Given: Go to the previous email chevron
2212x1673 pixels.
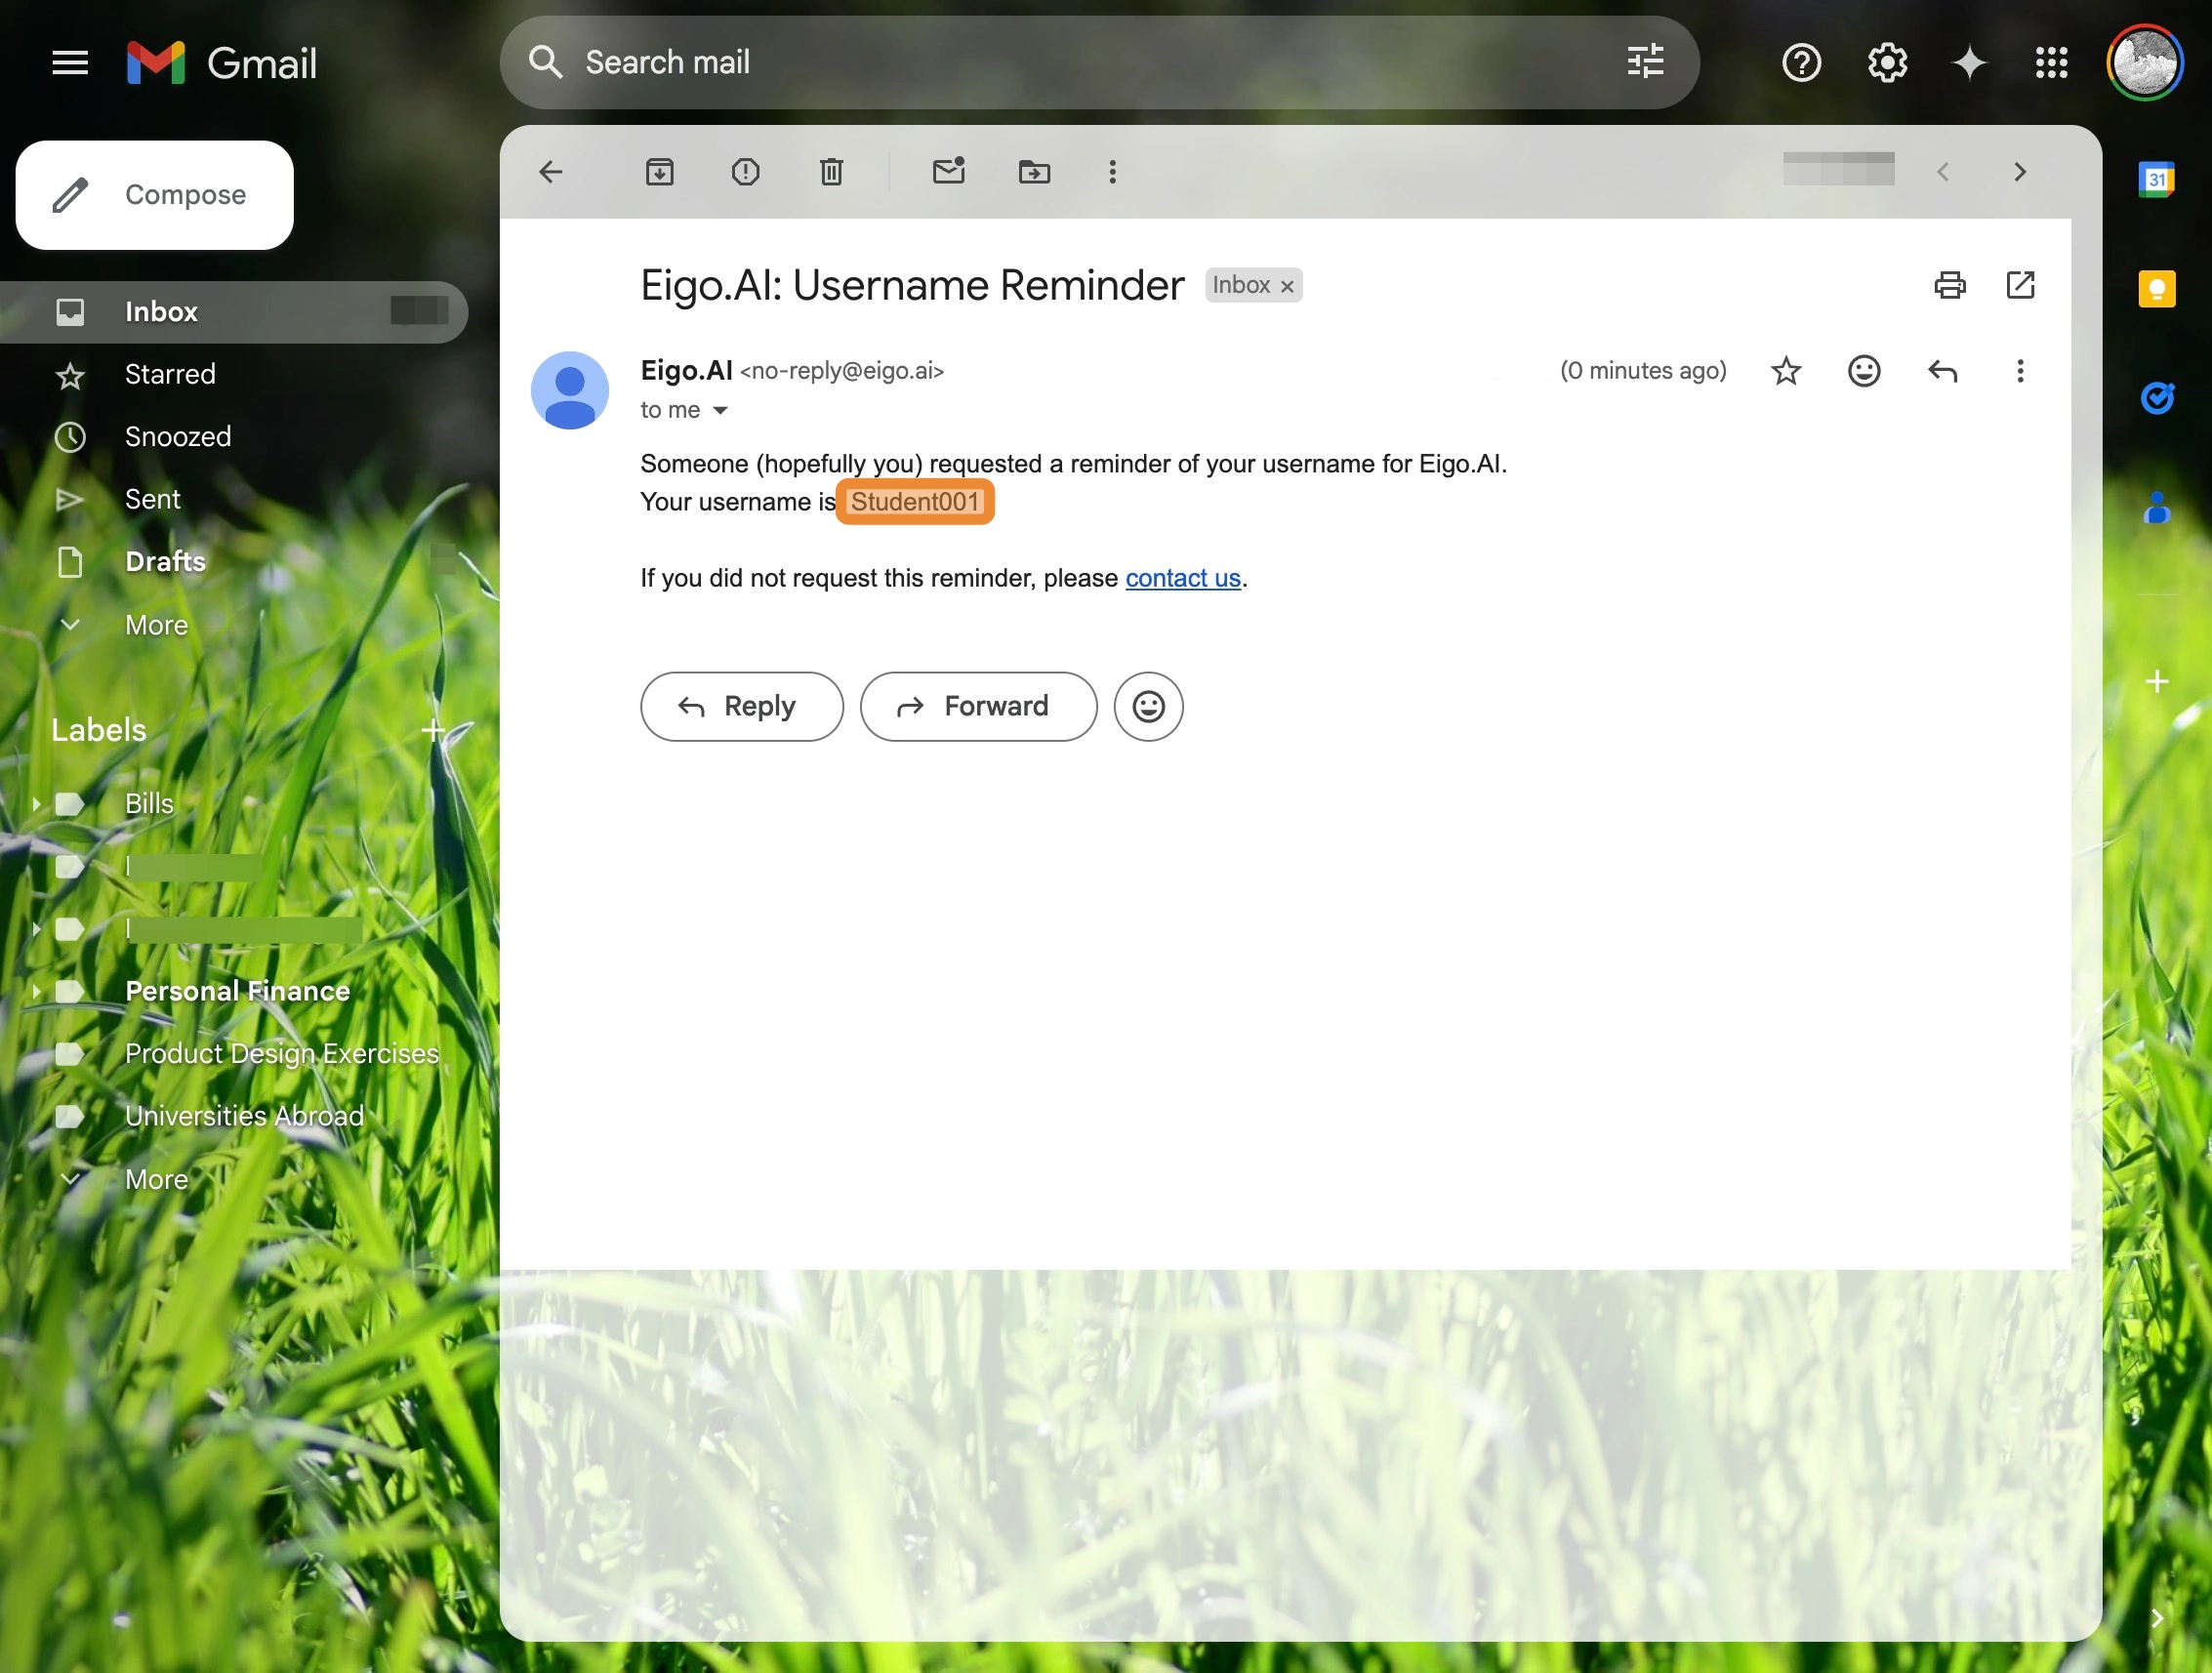Looking at the screenshot, I should (1942, 172).
